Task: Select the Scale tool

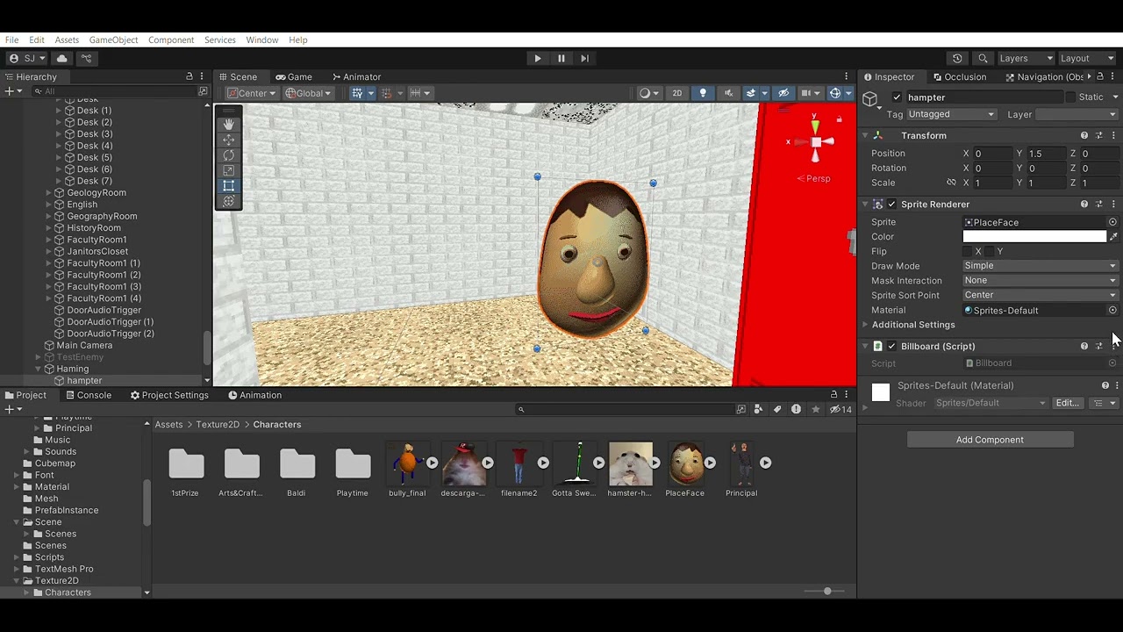Action: tap(229, 170)
